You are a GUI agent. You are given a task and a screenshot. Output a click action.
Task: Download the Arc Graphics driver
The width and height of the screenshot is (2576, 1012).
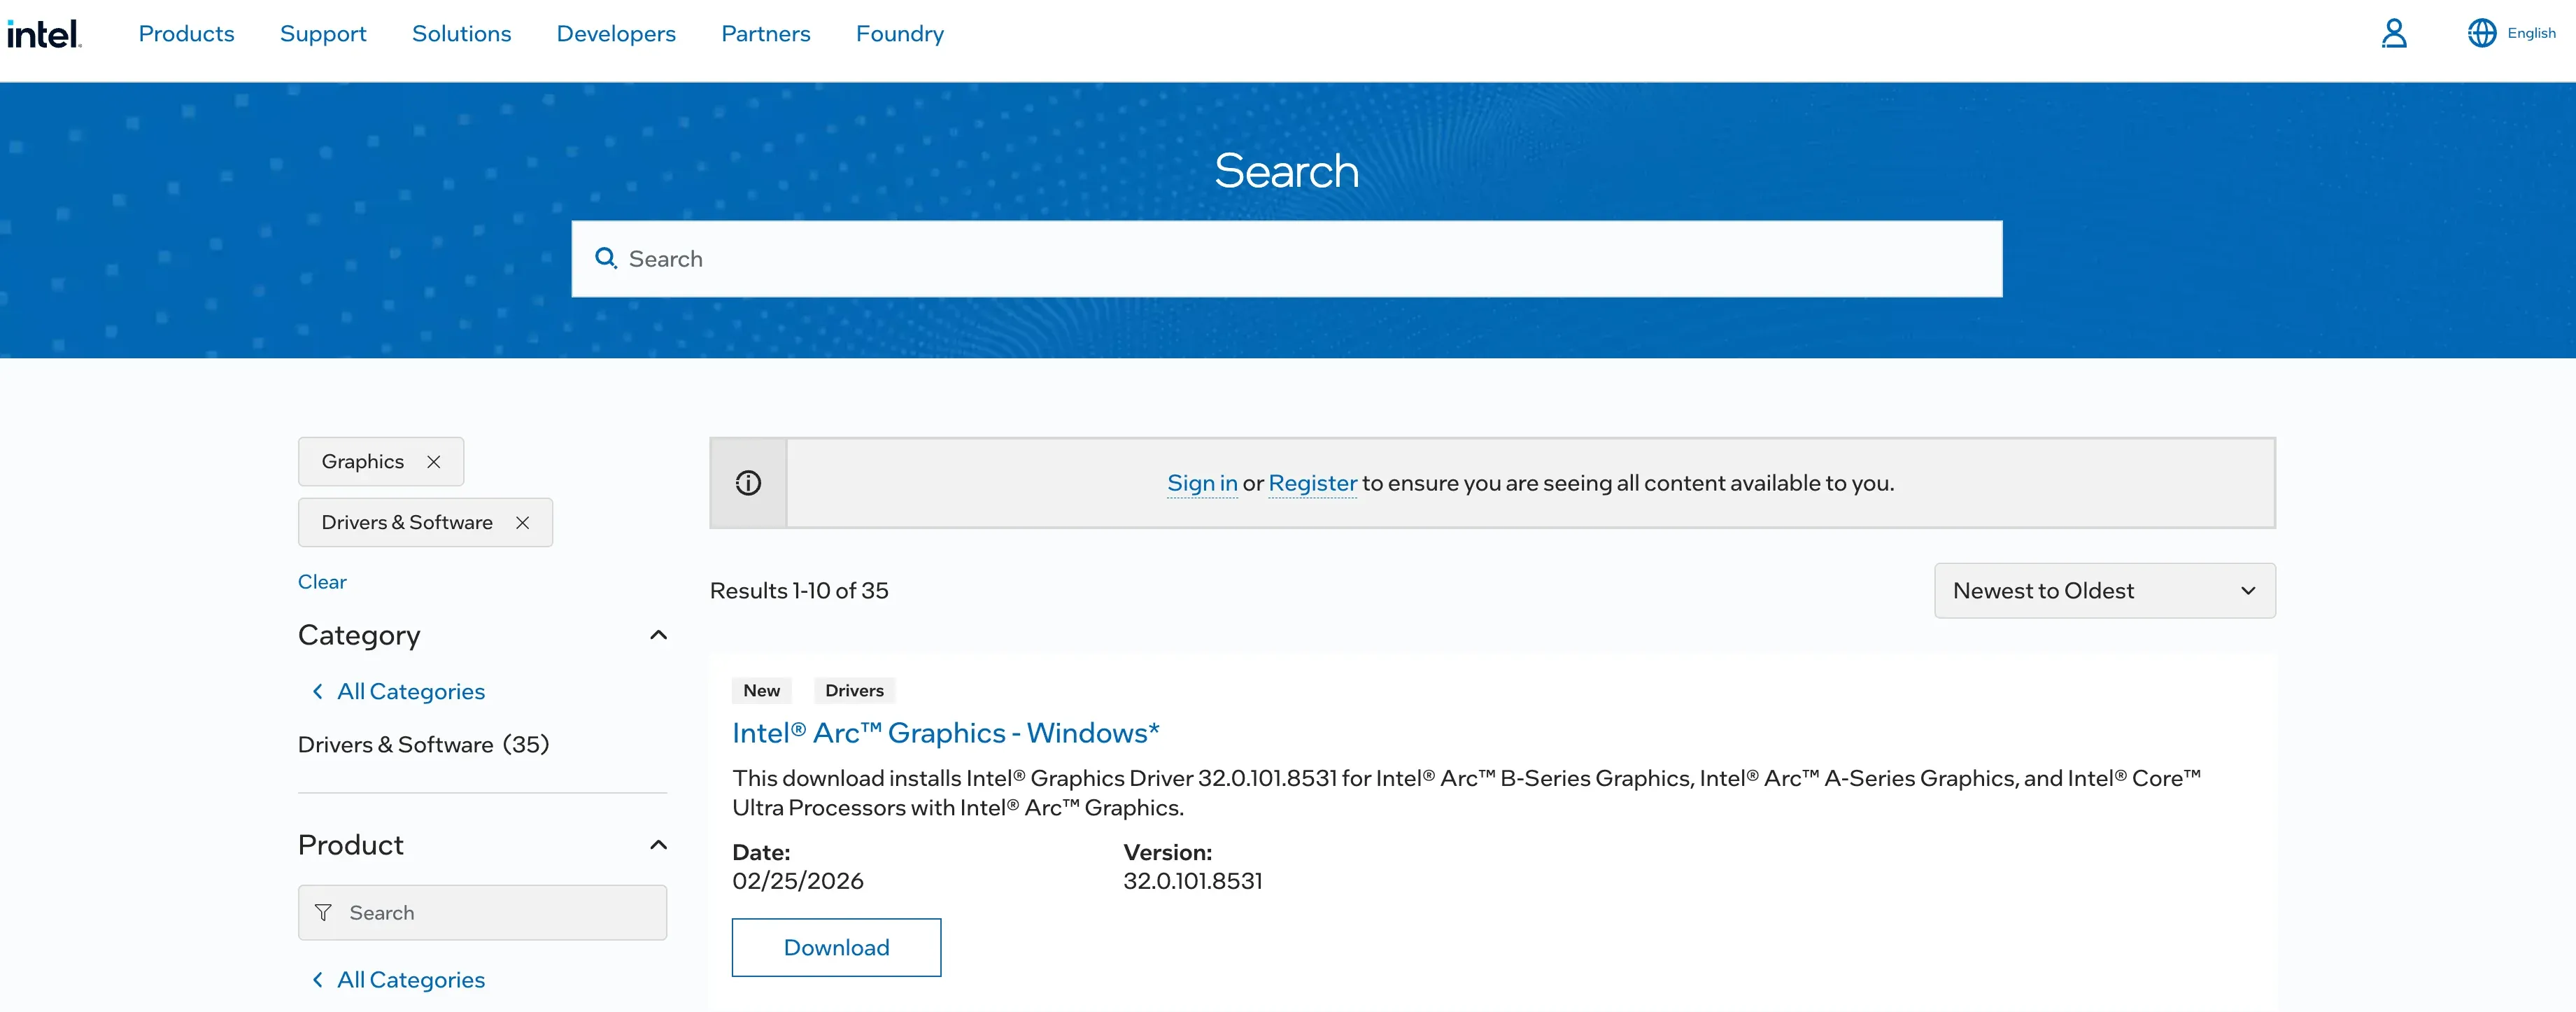click(x=836, y=947)
